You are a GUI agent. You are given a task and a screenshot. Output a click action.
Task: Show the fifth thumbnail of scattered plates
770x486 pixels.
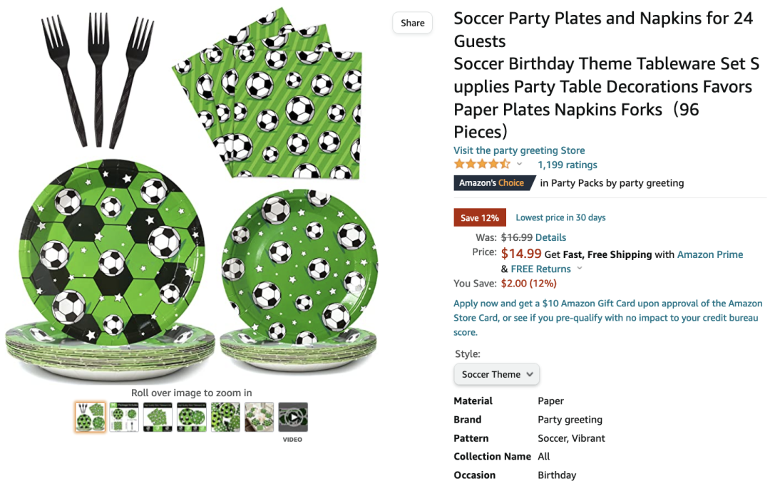(225, 418)
